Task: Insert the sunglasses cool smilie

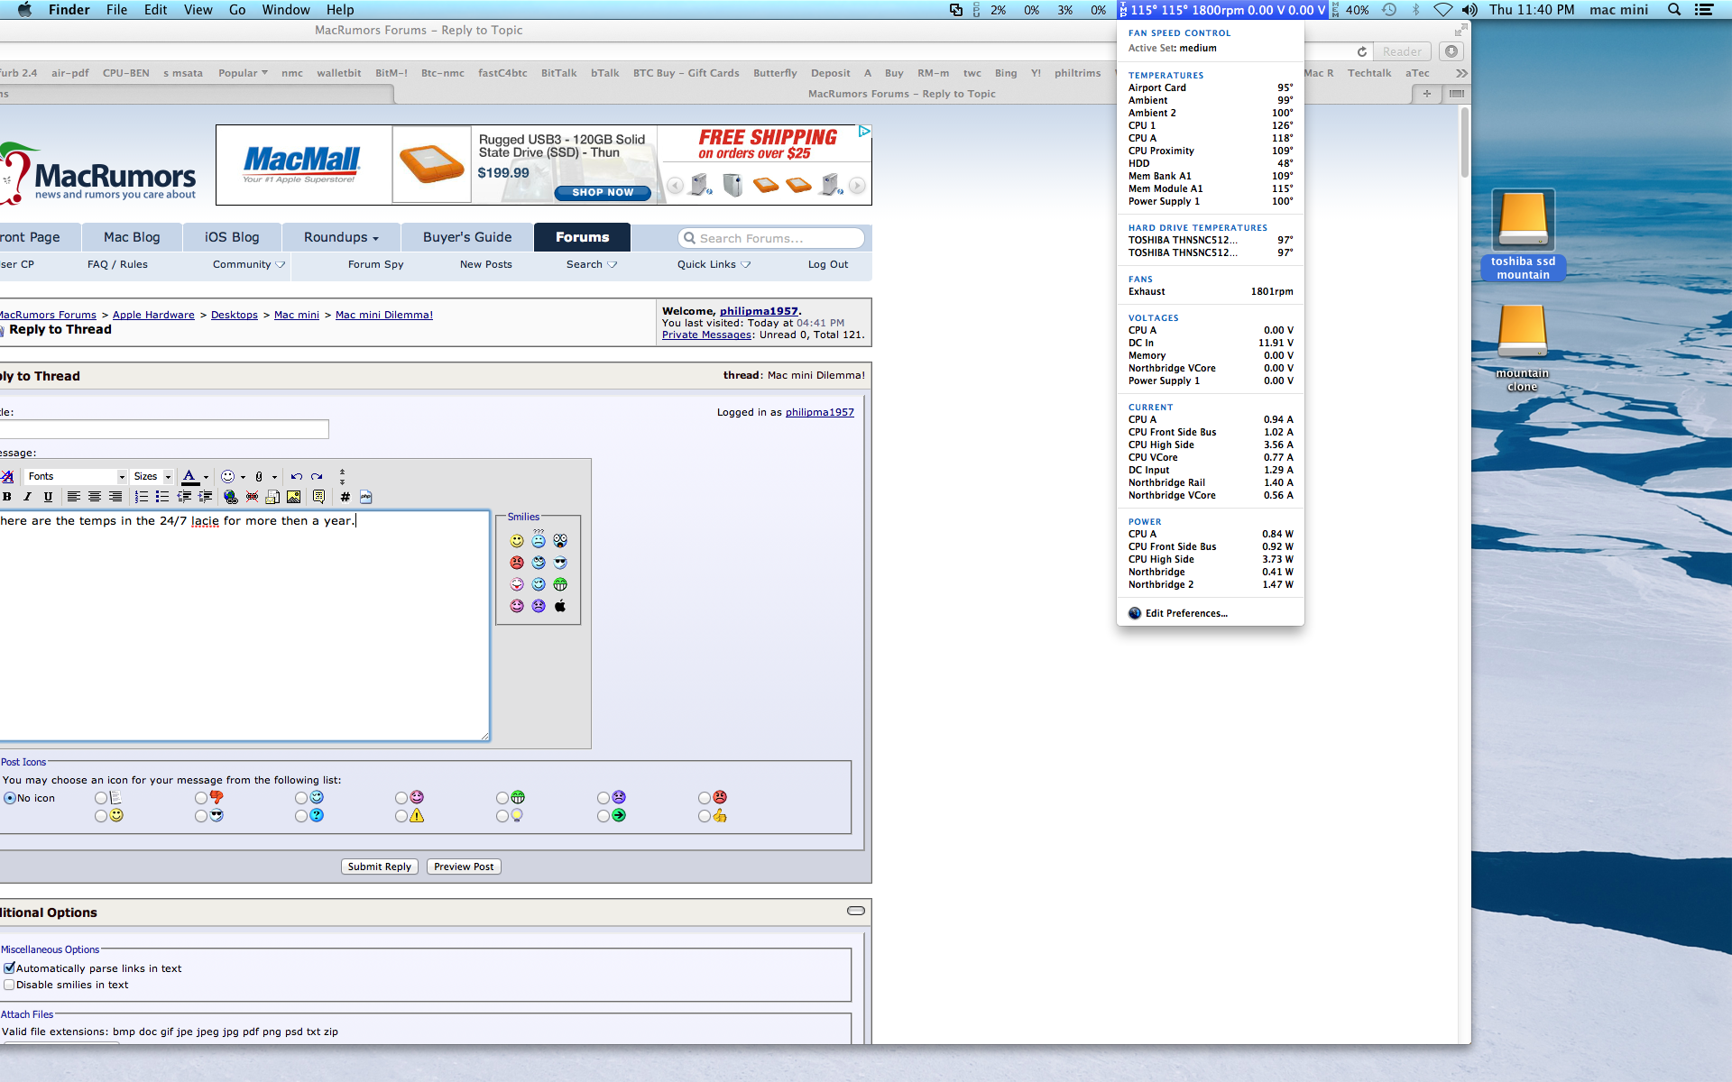Action: click(x=560, y=563)
